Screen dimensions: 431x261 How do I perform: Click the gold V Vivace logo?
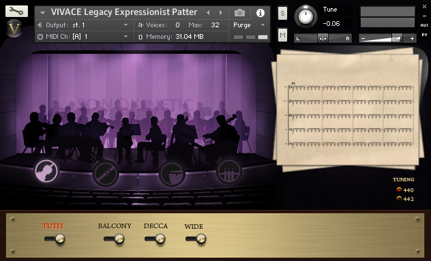14,29
